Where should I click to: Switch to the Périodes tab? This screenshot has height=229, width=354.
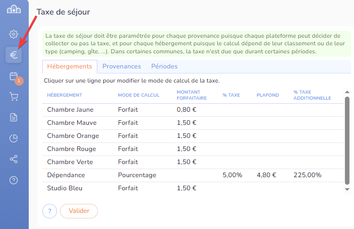coord(164,66)
